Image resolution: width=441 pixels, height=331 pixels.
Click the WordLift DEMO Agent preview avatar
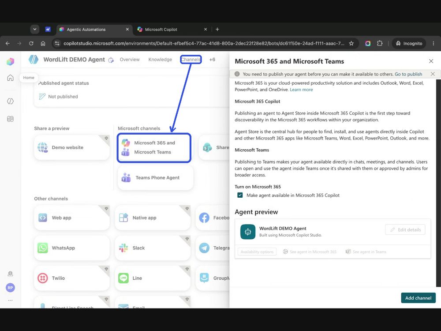pyautogui.click(x=248, y=232)
